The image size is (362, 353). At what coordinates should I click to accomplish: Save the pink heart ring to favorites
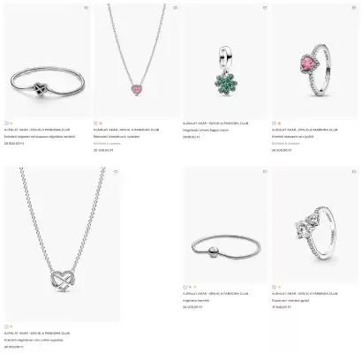[x=354, y=8]
